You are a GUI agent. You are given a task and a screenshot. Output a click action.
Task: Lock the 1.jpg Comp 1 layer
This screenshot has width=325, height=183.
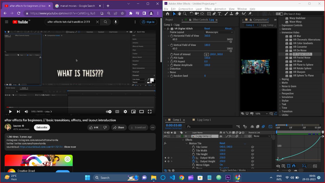[175, 136]
